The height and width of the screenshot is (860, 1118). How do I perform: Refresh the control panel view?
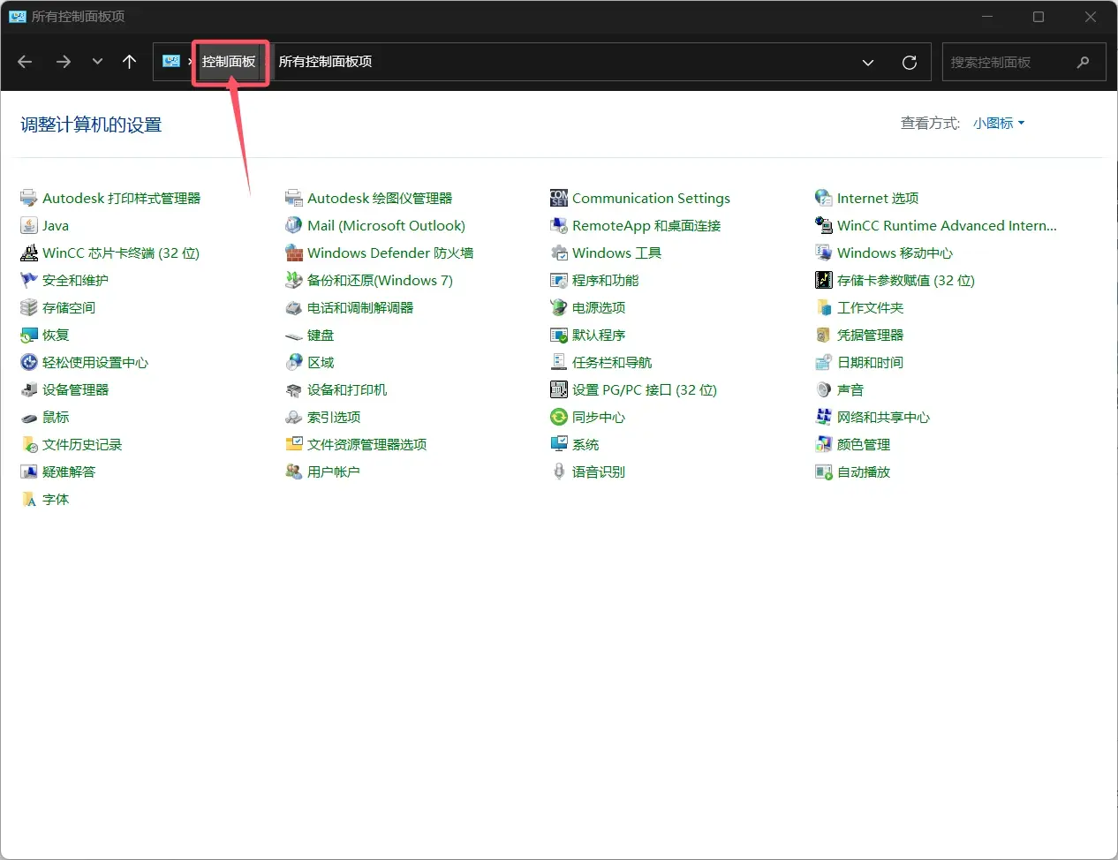909,62
